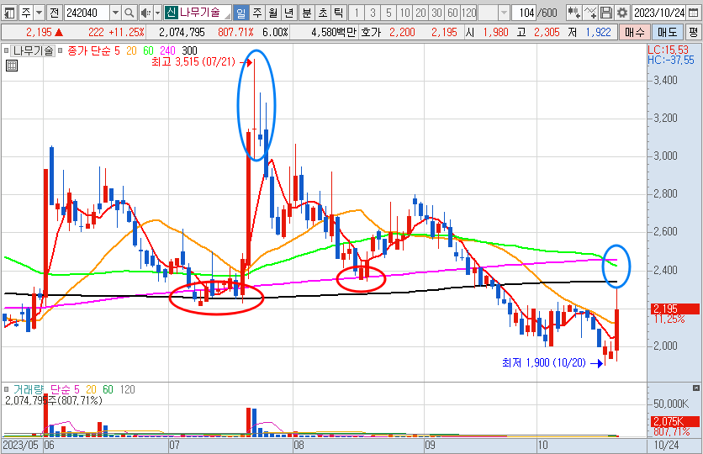Click the add indicator line icon

(x=590, y=13)
